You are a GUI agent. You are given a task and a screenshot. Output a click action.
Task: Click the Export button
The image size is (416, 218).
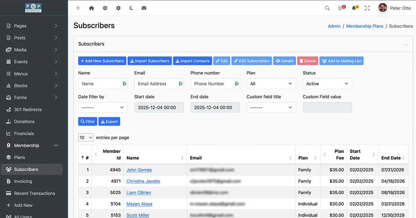point(109,121)
